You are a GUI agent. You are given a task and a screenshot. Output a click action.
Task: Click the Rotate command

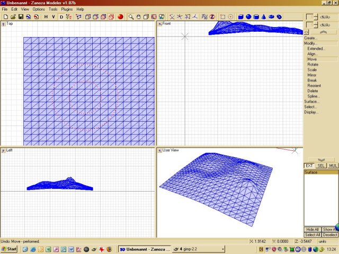(313, 65)
